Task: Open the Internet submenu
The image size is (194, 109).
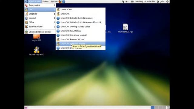Action: 40,18
